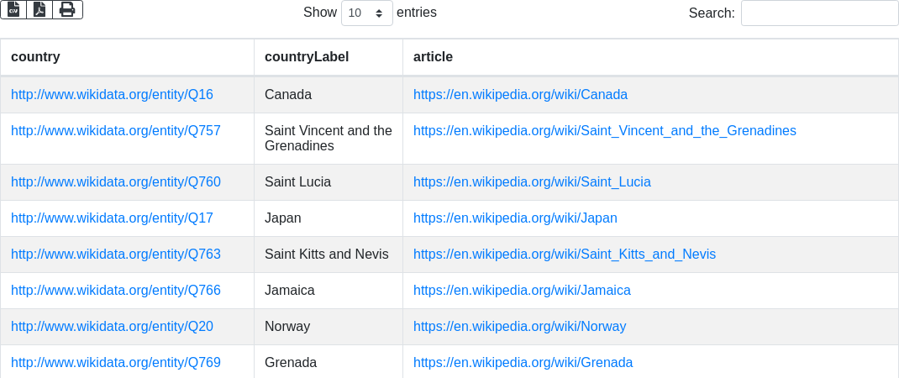Open Wikidata entity Q766 link
The width and height of the screenshot is (899, 378).
(x=116, y=291)
